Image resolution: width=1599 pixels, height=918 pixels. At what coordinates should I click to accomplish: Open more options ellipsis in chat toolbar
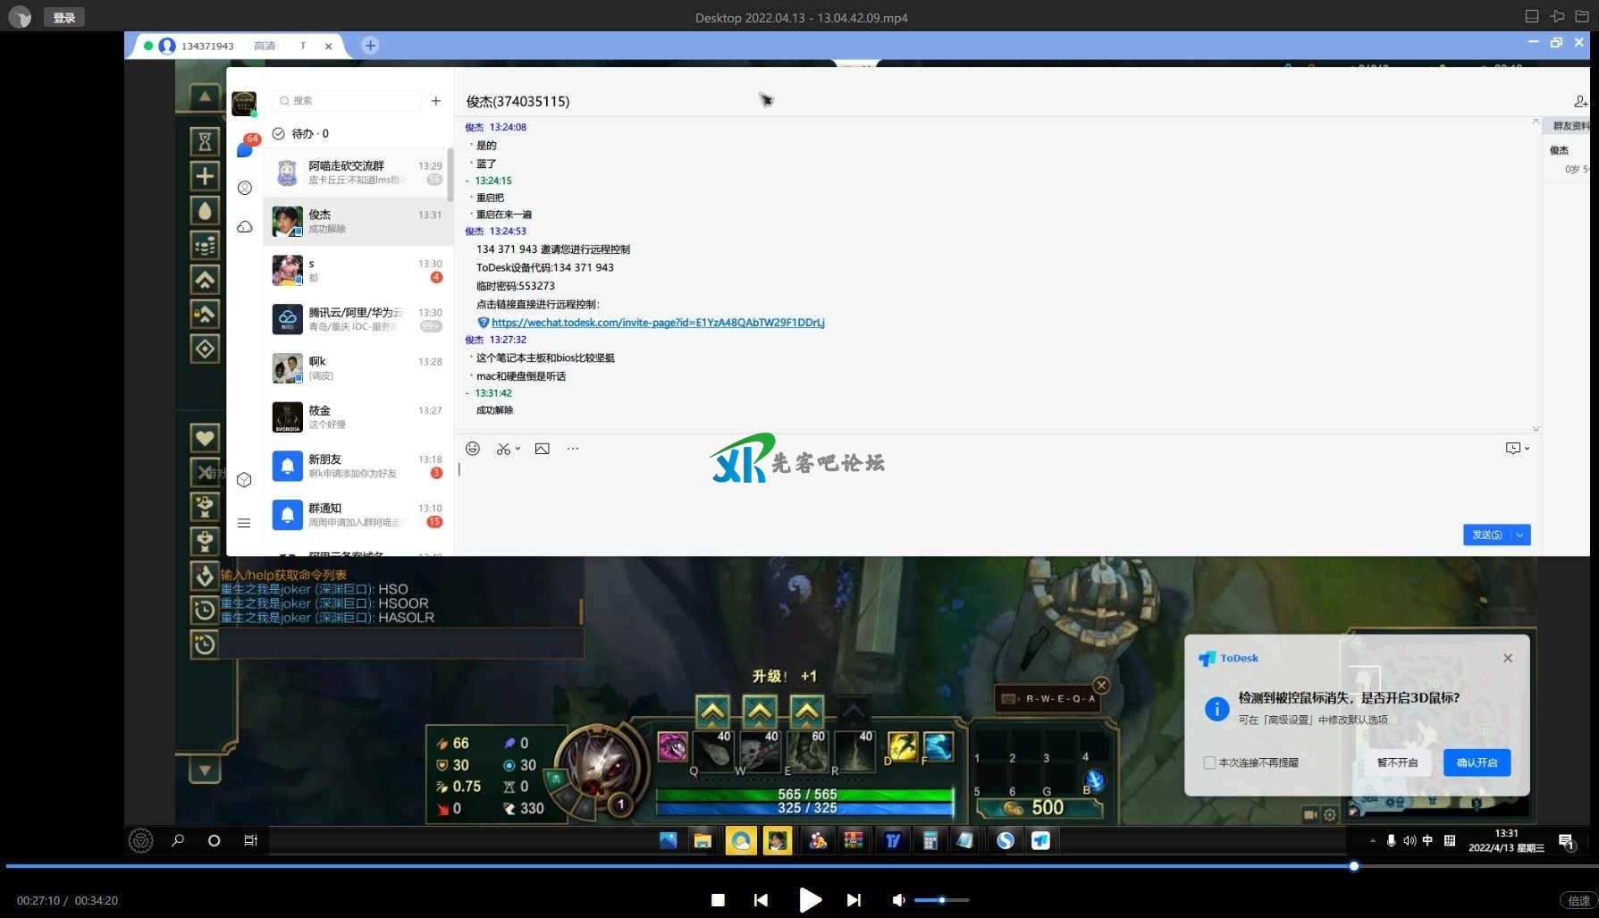click(573, 449)
